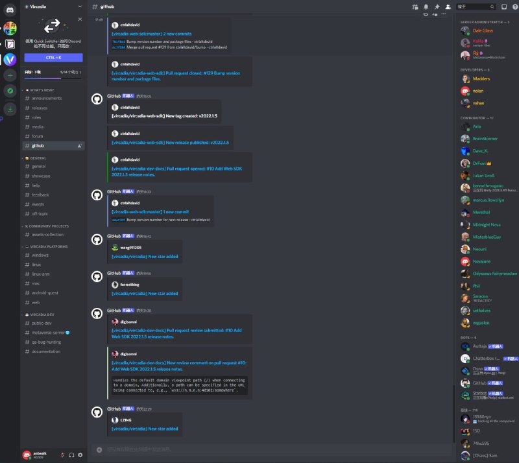
Task: Click create invite icon on github channel
Action: tap(79, 146)
